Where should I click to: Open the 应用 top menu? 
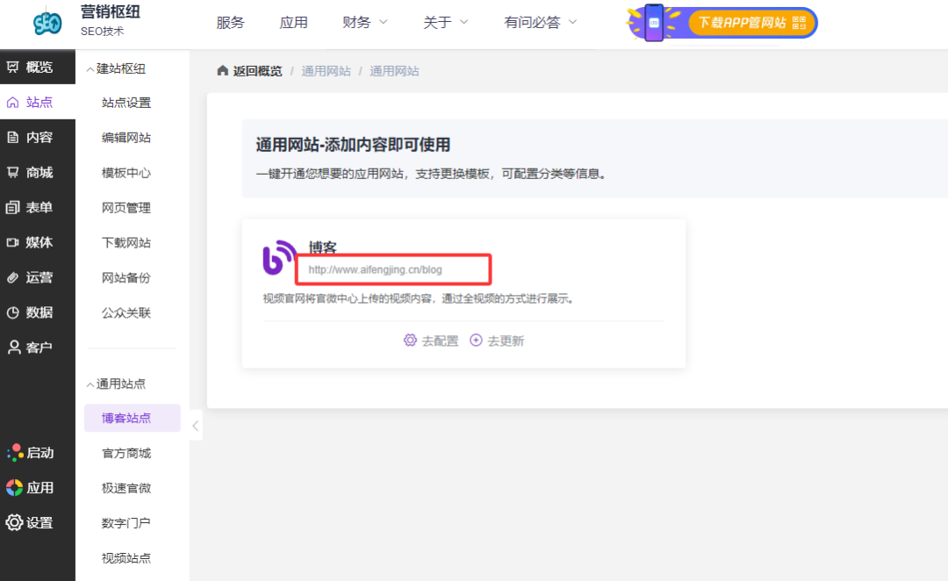coord(293,22)
